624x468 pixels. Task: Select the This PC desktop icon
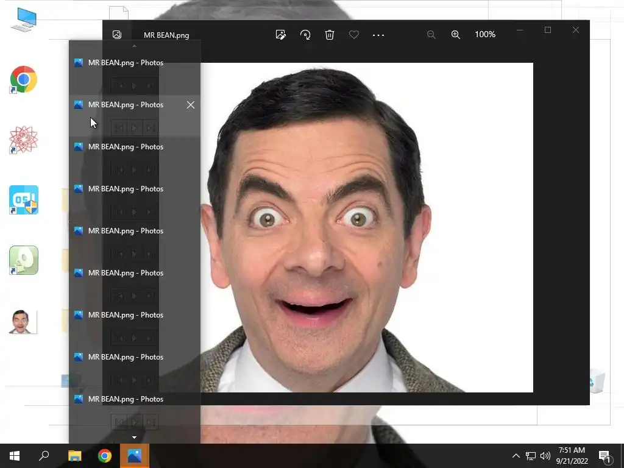point(24,20)
